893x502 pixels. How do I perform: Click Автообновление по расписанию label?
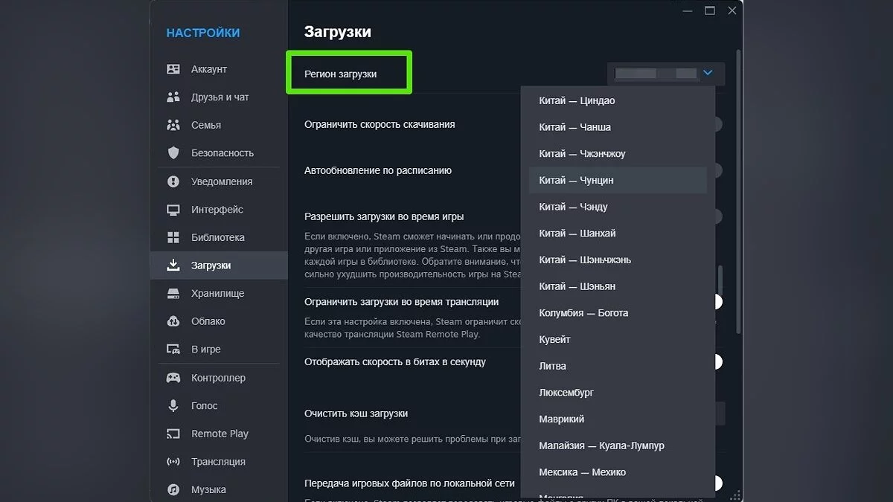click(378, 170)
